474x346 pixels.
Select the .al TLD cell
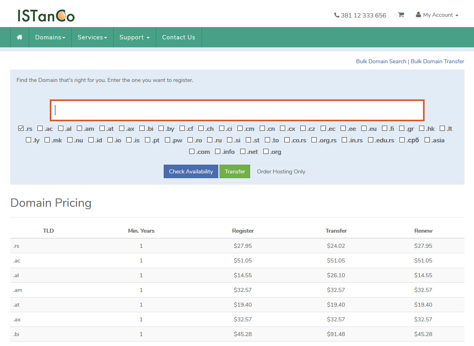[x=16, y=275]
